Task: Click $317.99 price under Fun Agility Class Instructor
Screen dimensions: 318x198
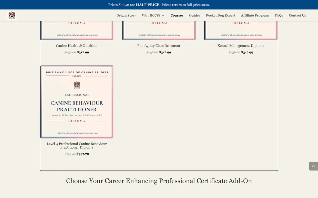Action: pyautogui.click(x=165, y=52)
